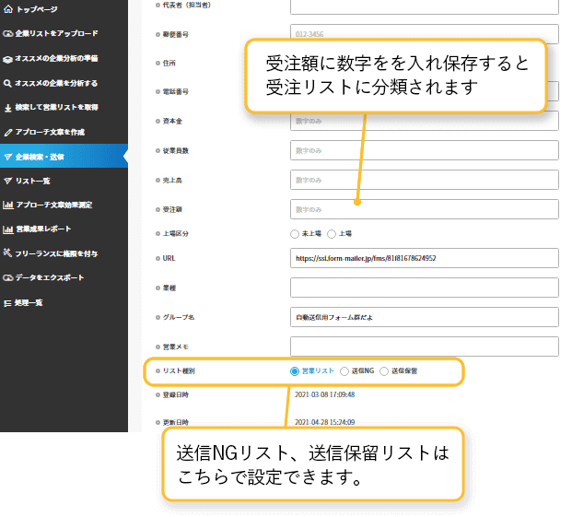Click the グループ名 field

pos(425,317)
